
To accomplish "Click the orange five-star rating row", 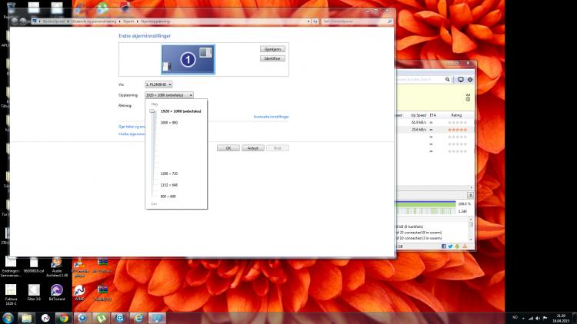I will pyautogui.click(x=458, y=130).
